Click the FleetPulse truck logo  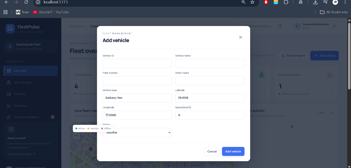coord(10,29)
